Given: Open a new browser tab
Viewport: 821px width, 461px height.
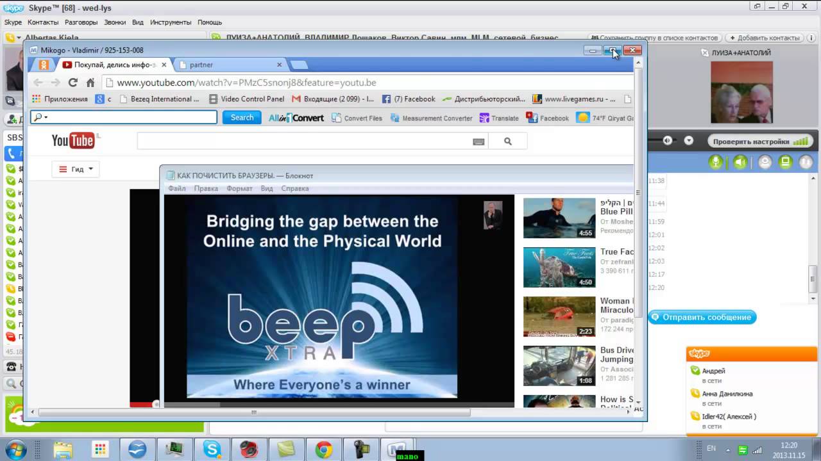Looking at the screenshot, I should (x=299, y=65).
